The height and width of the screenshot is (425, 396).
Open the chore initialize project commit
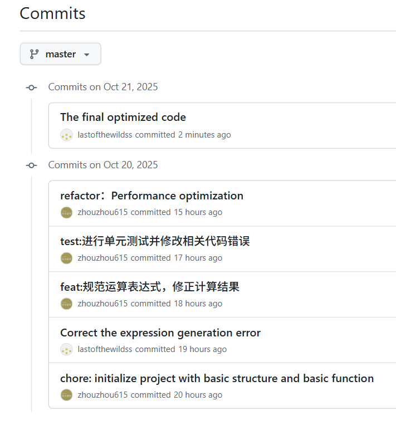click(217, 379)
